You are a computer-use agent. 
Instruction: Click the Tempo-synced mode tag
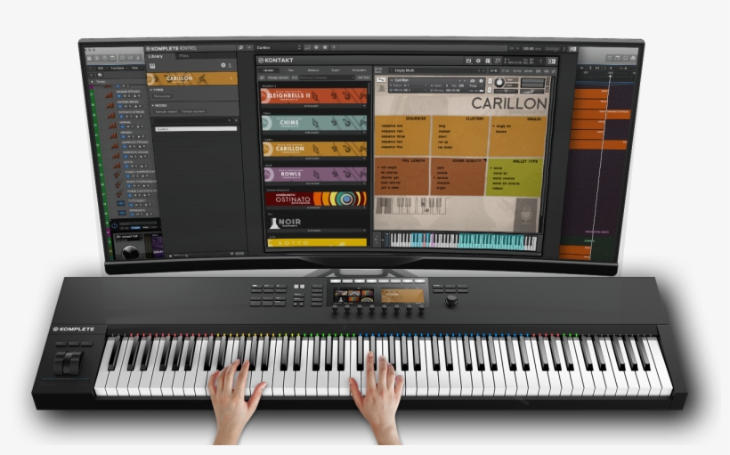tap(193, 112)
